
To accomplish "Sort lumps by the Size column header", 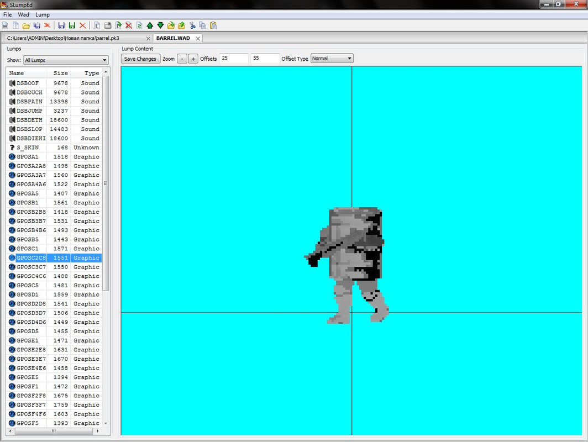I will [x=59, y=73].
